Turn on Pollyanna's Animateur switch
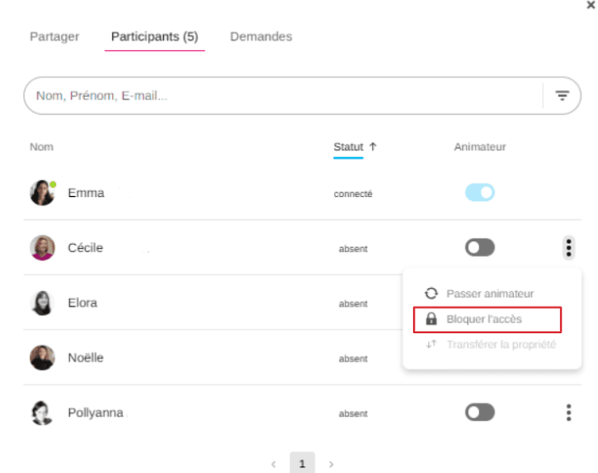The image size is (598, 473). coord(480,413)
